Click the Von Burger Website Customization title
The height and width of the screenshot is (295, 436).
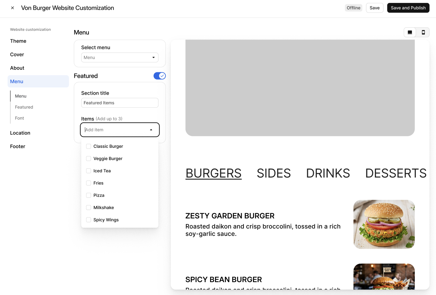(67, 8)
